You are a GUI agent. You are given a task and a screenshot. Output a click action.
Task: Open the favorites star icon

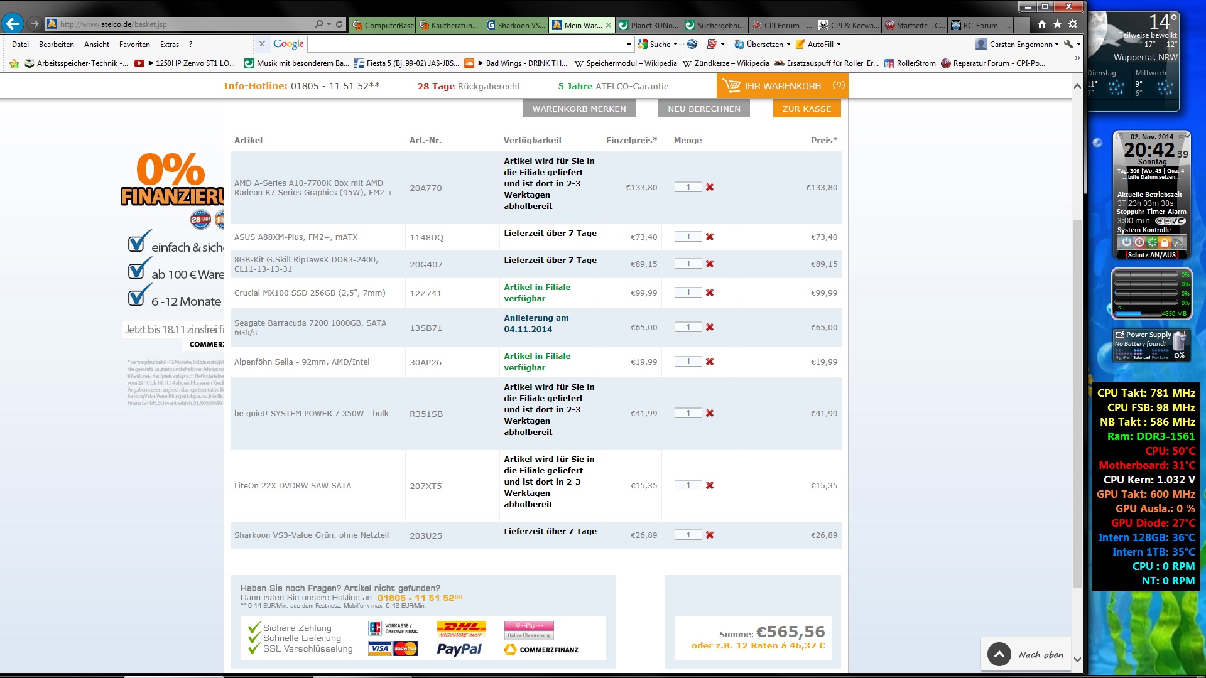(1058, 24)
